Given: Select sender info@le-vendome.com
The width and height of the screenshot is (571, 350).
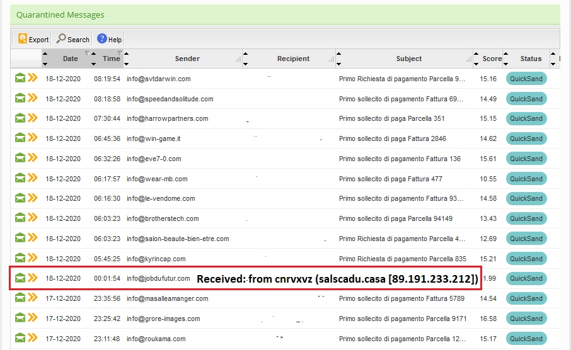Looking at the screenshot, I should pyautogui.click(x=161, y=199).
